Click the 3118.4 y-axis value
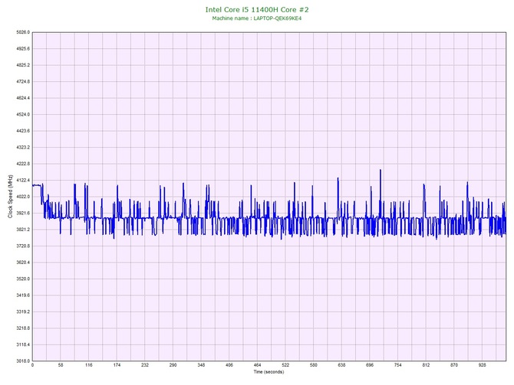The width and height of the screenshot is (514, 385). pyautogui.click(x=23, y=344)
